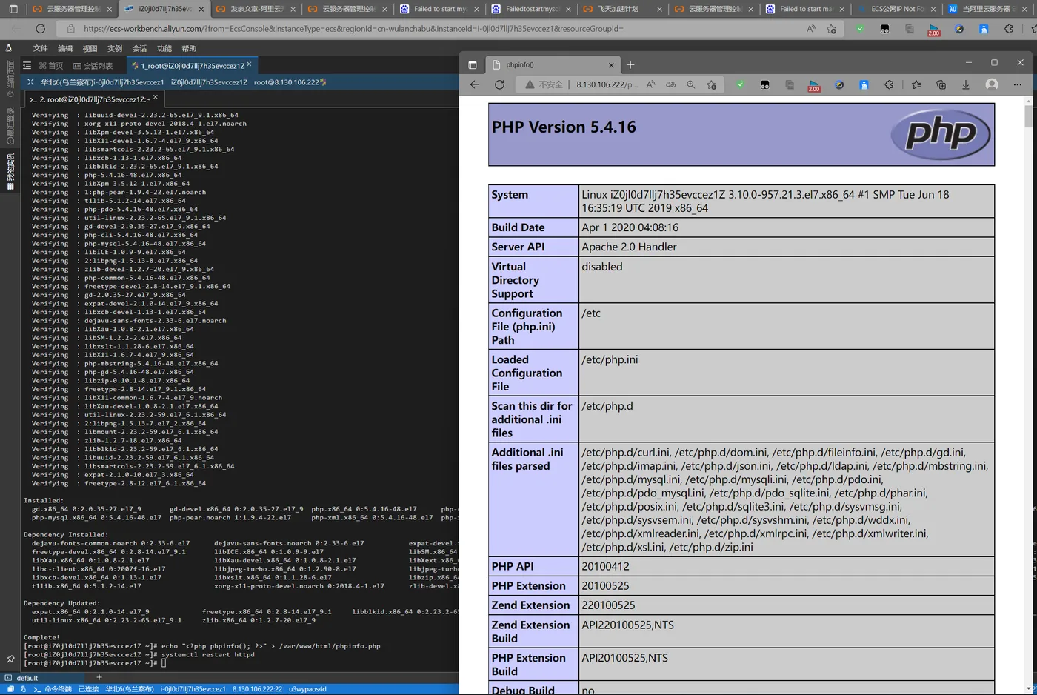Open the three-dot settings menu in phpinfo window
Image resolution: width=1037 pixels, height=695 pixels.
point(1018,84)
